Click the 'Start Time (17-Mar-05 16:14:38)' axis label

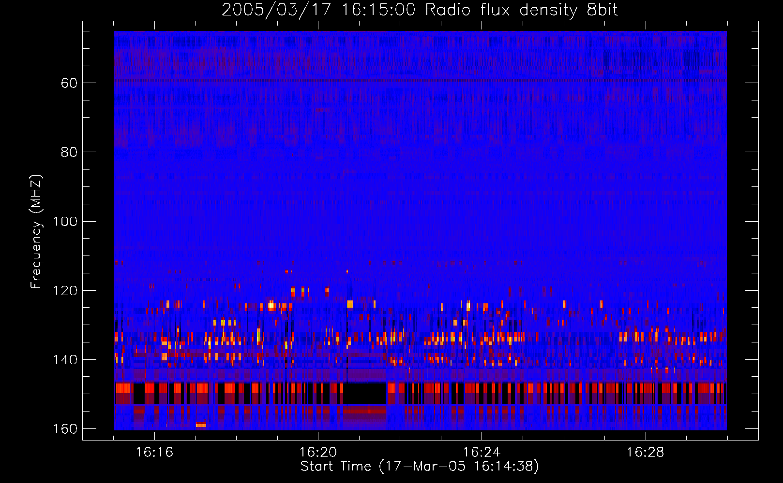click(420, 467)
